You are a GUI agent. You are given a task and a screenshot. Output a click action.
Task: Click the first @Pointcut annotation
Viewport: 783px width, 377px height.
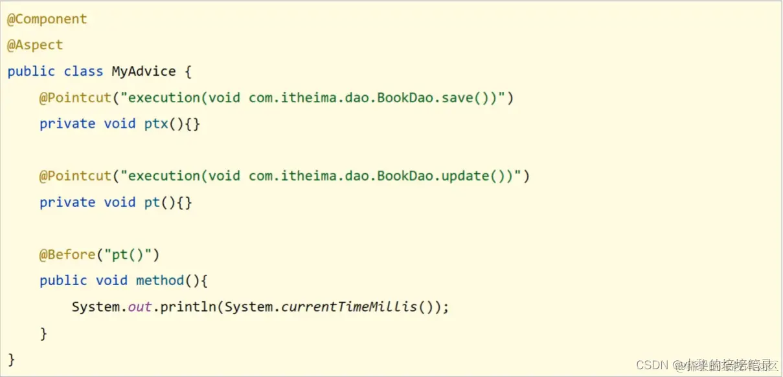tap(76, 98)
